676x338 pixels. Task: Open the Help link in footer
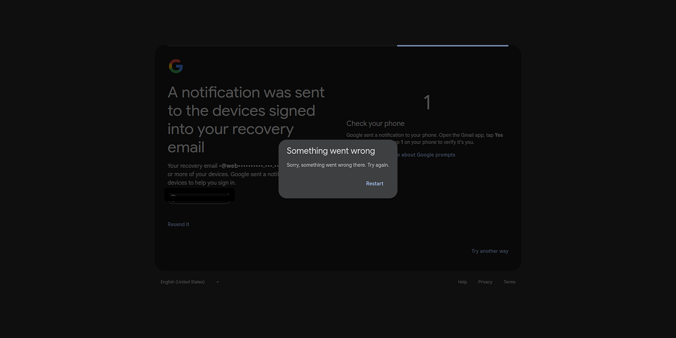[462, 282]
